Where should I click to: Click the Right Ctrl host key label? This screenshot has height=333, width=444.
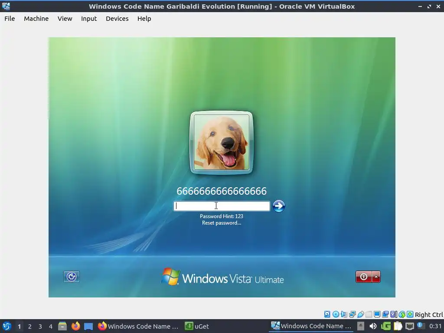429,315
